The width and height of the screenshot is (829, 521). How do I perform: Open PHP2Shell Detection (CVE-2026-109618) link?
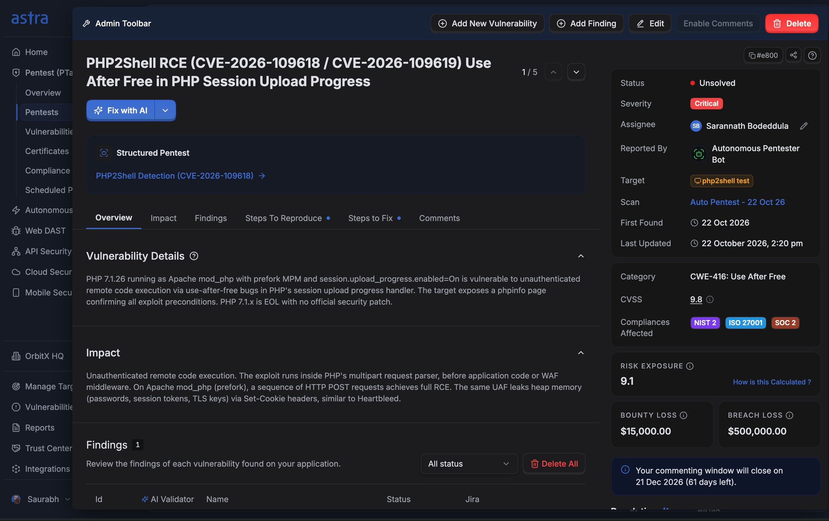(x=180, y=175)
